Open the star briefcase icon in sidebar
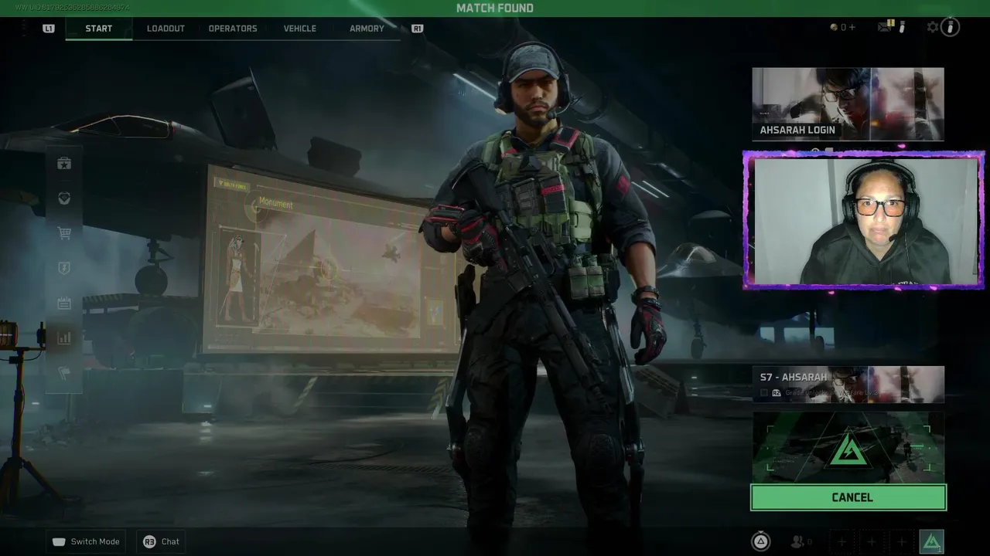990x556 pixels. 64,163
